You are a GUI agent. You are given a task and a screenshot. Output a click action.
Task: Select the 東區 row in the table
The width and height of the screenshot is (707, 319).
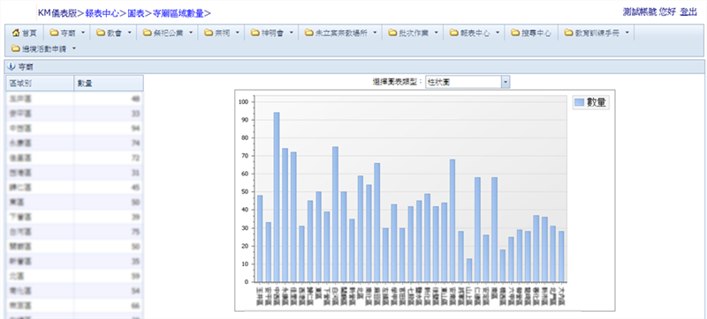click(74, 202)
